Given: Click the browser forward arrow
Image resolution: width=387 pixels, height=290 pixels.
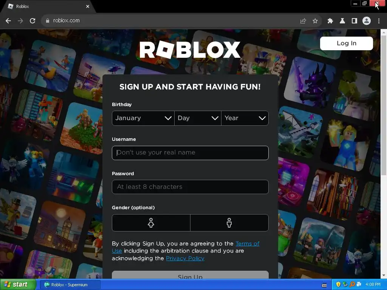Looking at the screenshot, I should click(20, 21).
